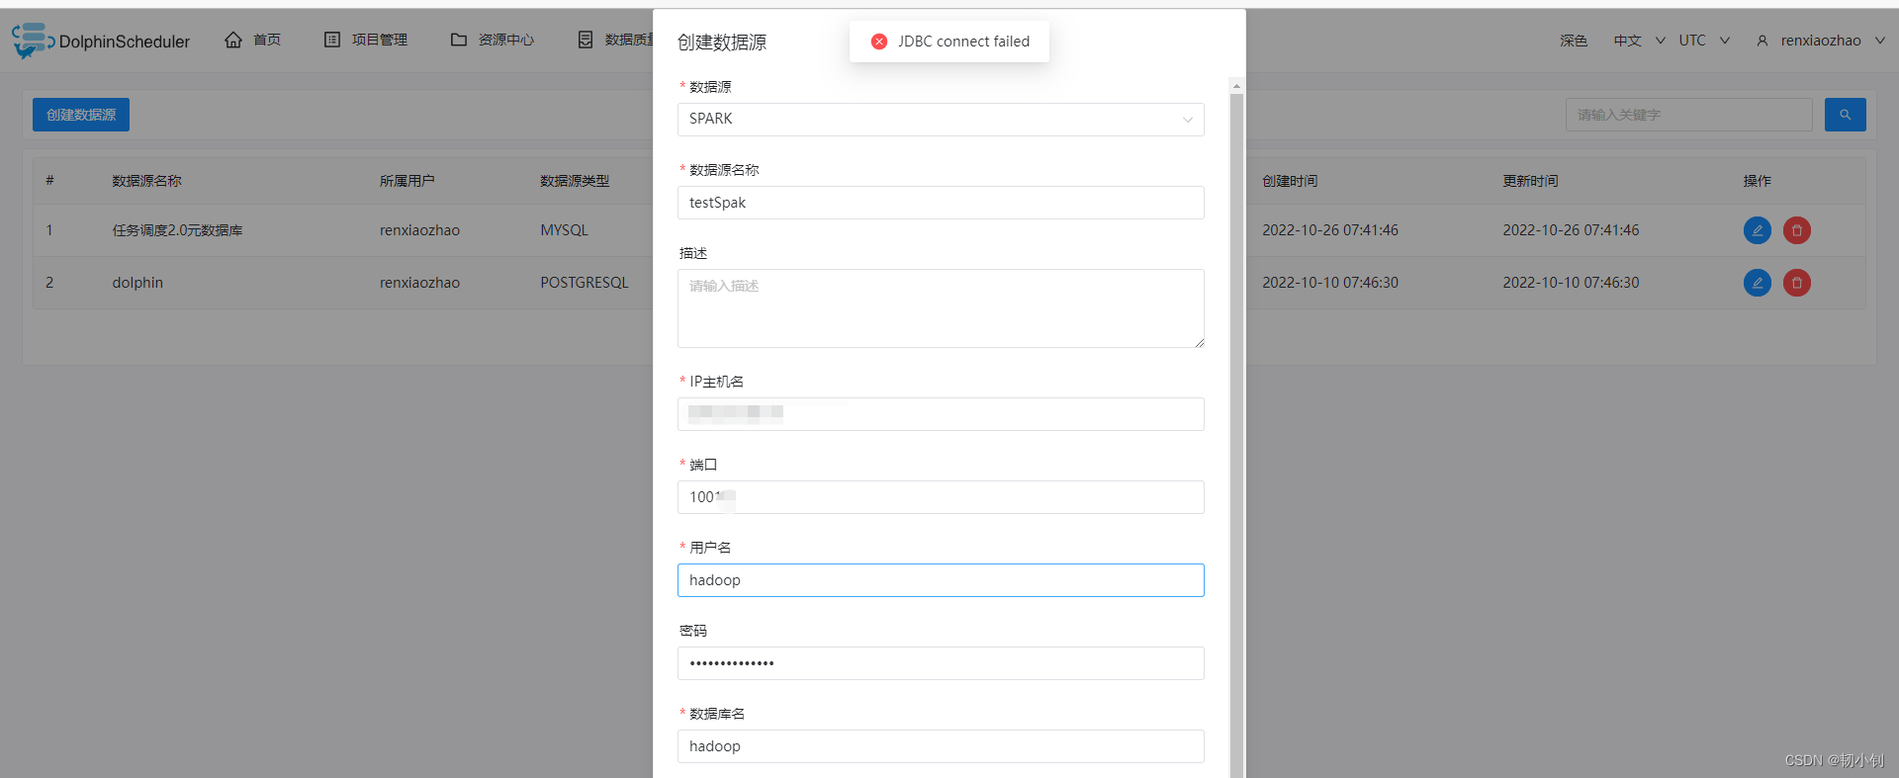Screen dimensions: 1899x778
Task: Open the renxiaozhao user dropdown
Action: (1821, 41)
